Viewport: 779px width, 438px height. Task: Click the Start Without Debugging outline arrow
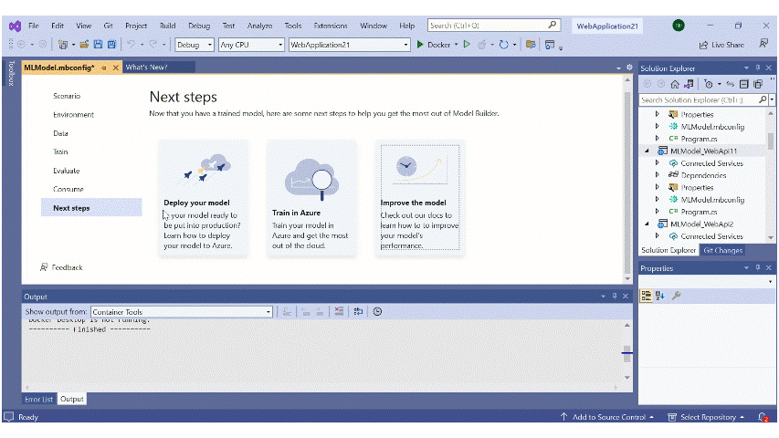[467, 45]
